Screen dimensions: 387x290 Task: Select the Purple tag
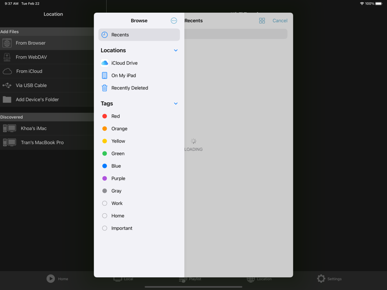click(x=139, y=178)
